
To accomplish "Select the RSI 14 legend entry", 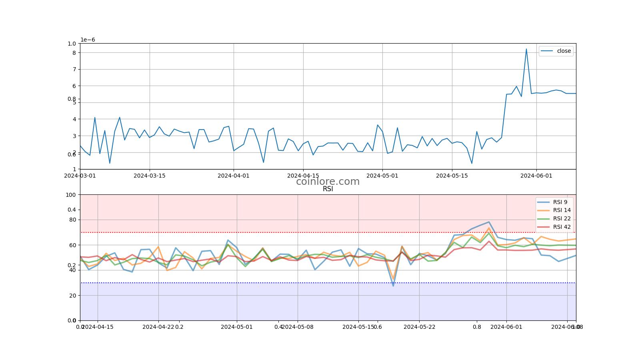I will click(x=554, y=210).
